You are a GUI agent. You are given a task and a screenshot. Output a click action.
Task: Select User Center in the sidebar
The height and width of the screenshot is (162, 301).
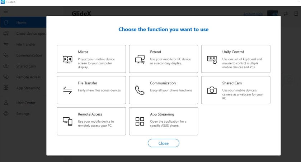pos(25,103)
